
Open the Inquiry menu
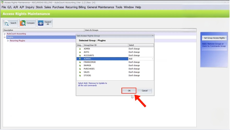[30, 7]
